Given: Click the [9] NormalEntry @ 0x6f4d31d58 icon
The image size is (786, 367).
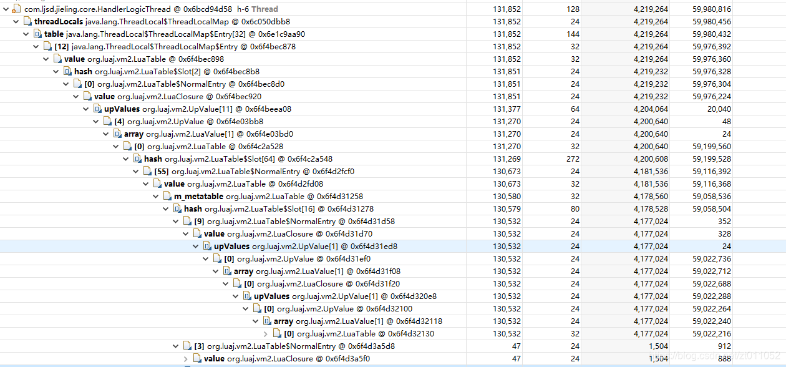Looking at the screenshot, I should 186,222.
